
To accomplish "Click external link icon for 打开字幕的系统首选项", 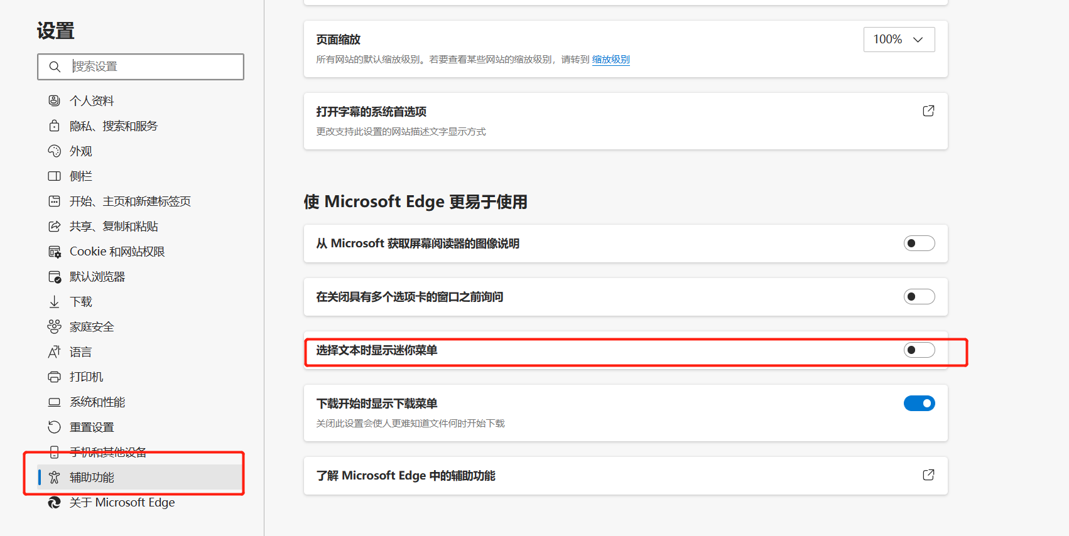I will [928, 111].
